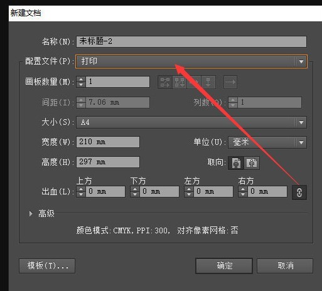Click the 上方 bleed value field
Image resolution: width=322 pixels, height=291 pixels.
pos(105,192)
